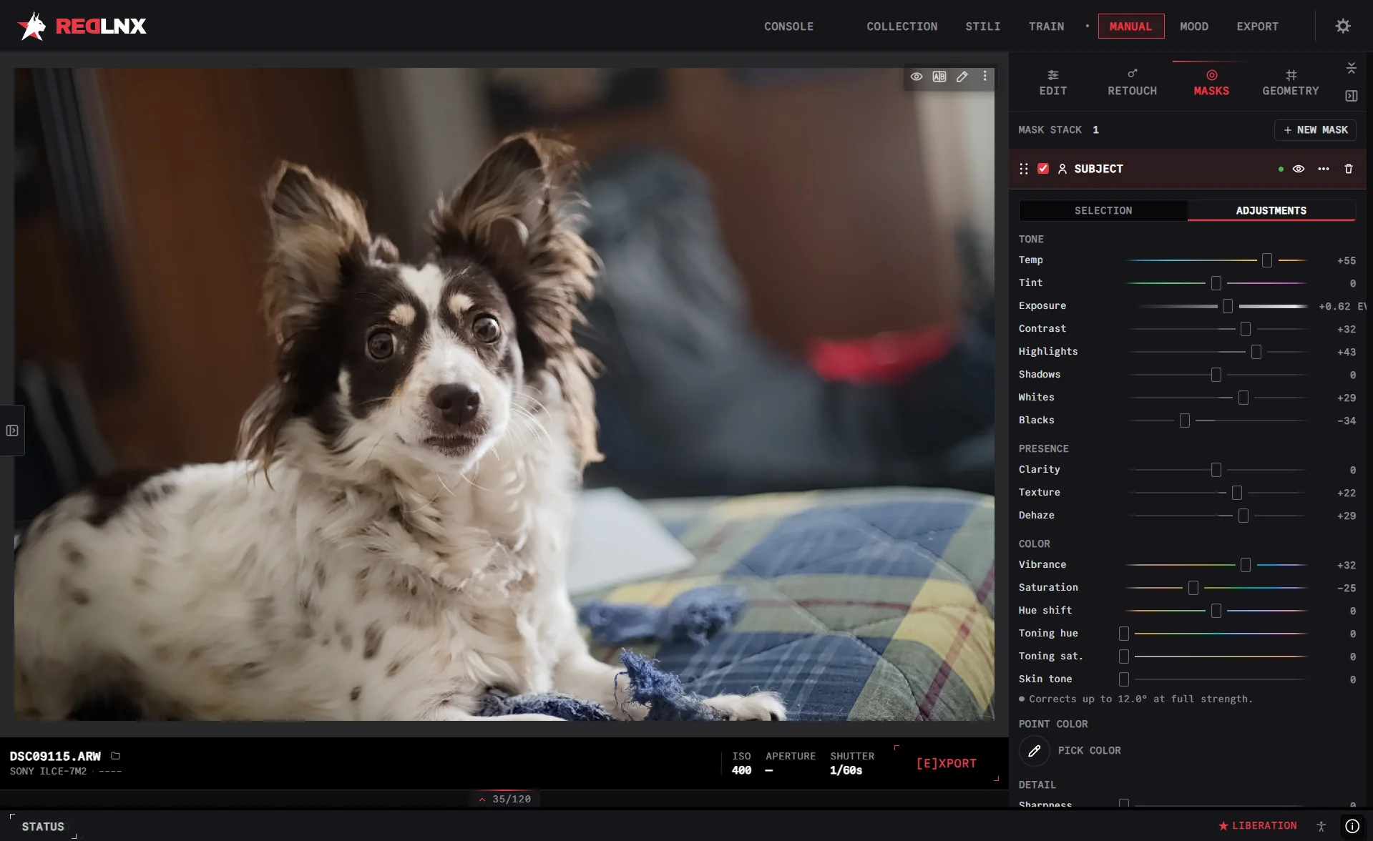Select the pencil edit icon on photo
Image resolution: width=1373 pixels, height=841 pixels.
(962, 77)
